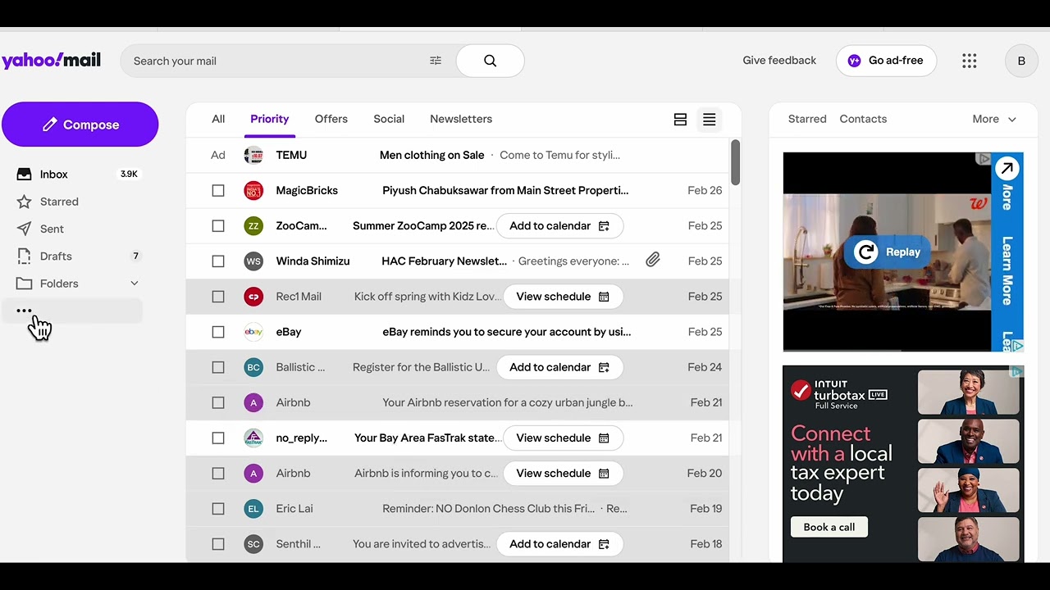
Task: Click the AdChoices icon on TurboTax ad
Action: (x=1017, y=372)
